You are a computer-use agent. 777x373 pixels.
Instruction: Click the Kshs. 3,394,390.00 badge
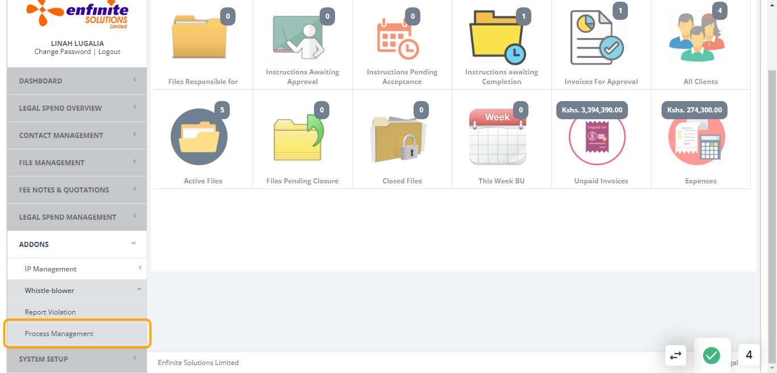[592, 110]
